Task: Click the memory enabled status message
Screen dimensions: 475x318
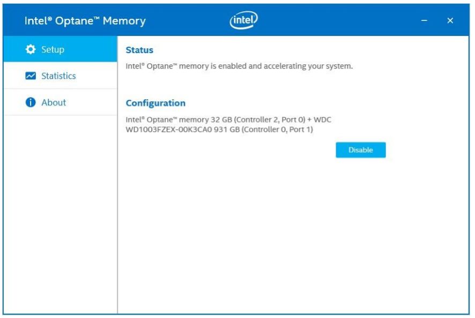Action: (239, 66)
